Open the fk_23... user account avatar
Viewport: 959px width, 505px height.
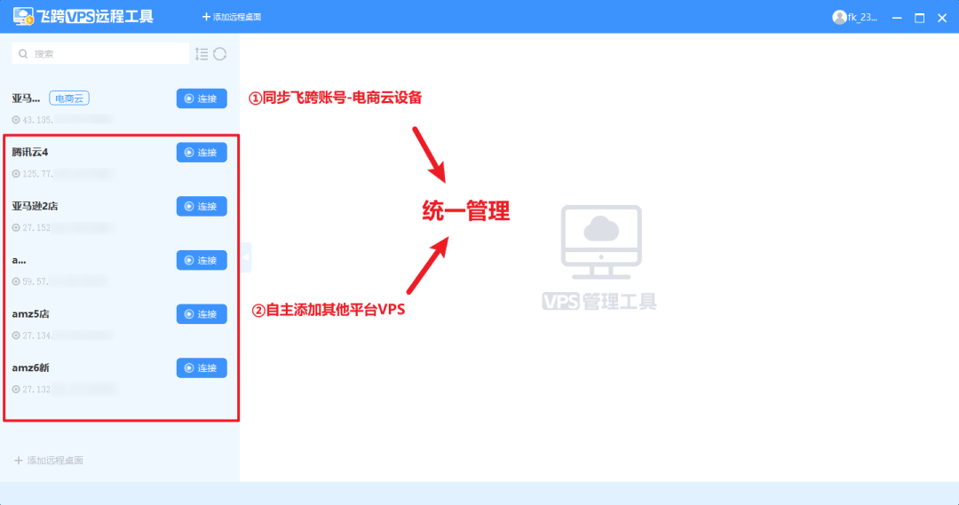point(839,17)
